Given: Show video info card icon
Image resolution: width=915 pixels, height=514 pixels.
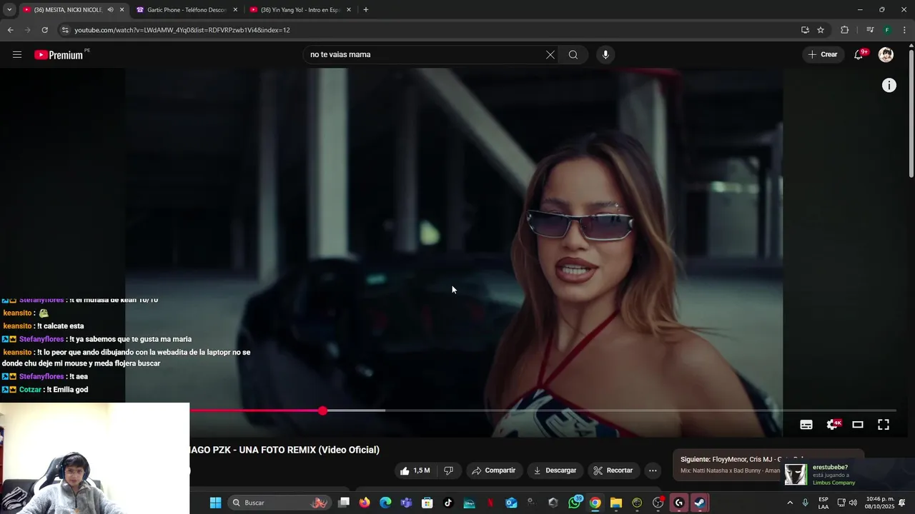Looking at the screenshot, I should pos(889,85).
